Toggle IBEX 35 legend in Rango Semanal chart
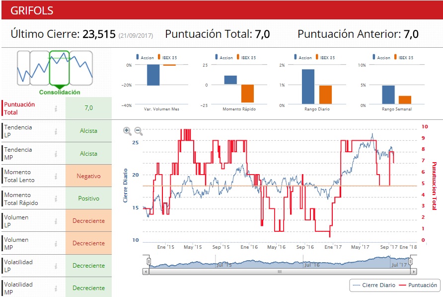The image size is (443, 297). 403,57
